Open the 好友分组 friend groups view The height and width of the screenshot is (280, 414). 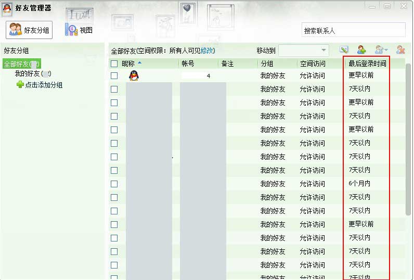click(29, 30)
